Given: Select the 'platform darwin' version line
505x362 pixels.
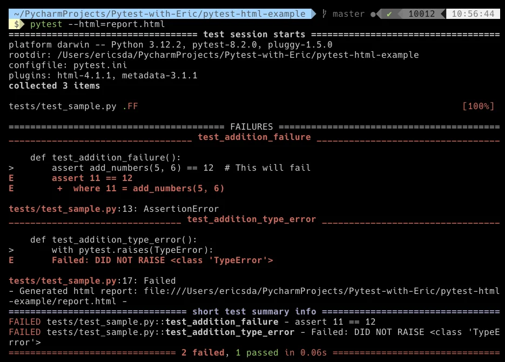Looking at the screenshot, I should tap(170, 45).
